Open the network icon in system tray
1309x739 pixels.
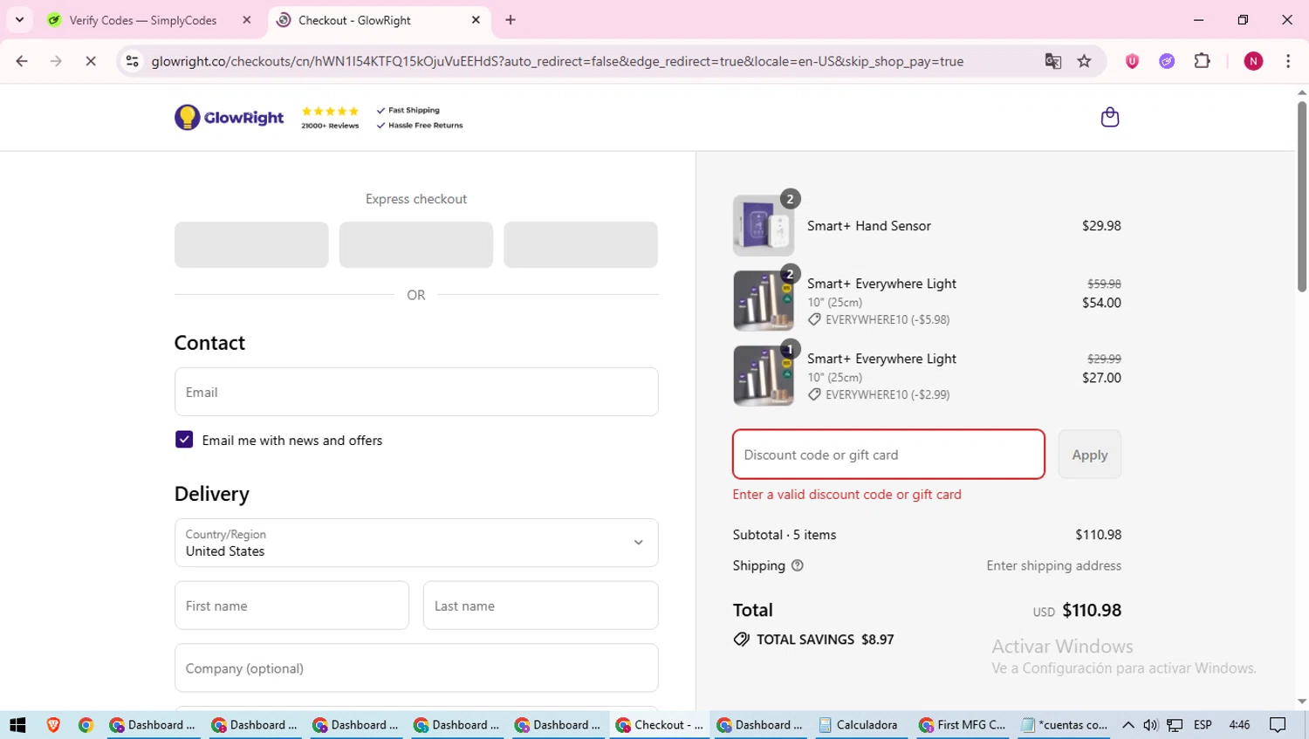coord(1175,725)
